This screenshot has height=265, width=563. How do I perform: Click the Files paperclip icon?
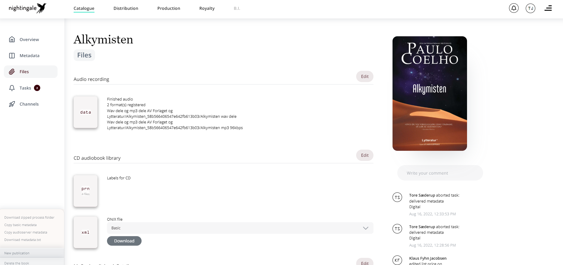point(12,72)
